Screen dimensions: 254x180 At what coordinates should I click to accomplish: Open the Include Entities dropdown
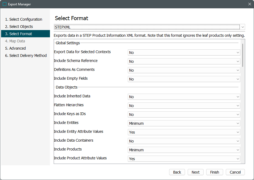184,123
